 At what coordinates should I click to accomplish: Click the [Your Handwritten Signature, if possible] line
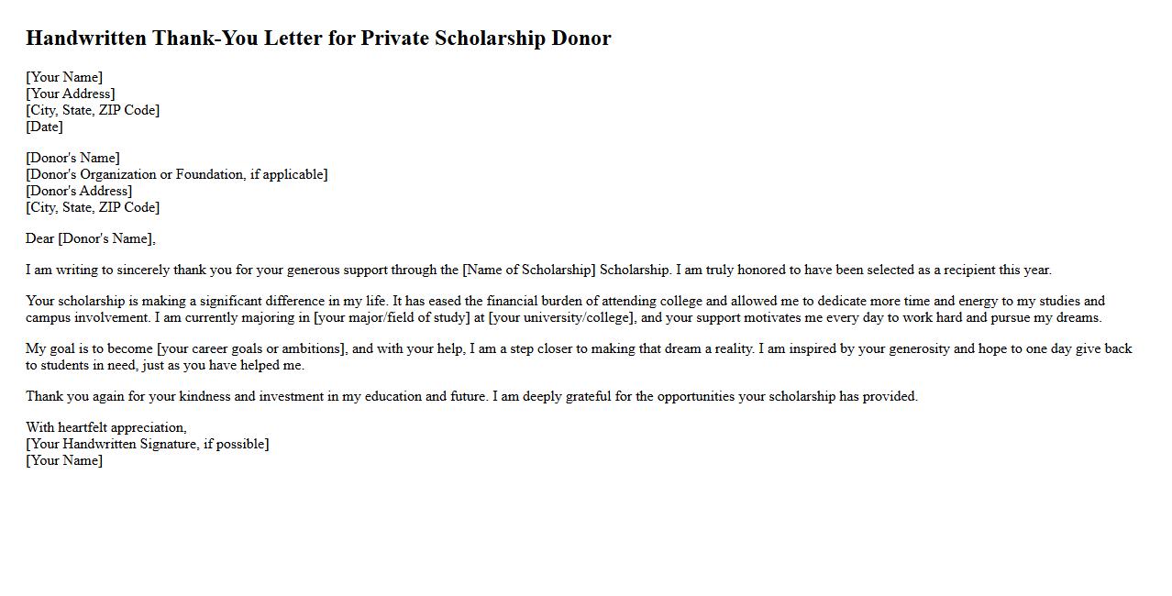(x=148, y=444)
